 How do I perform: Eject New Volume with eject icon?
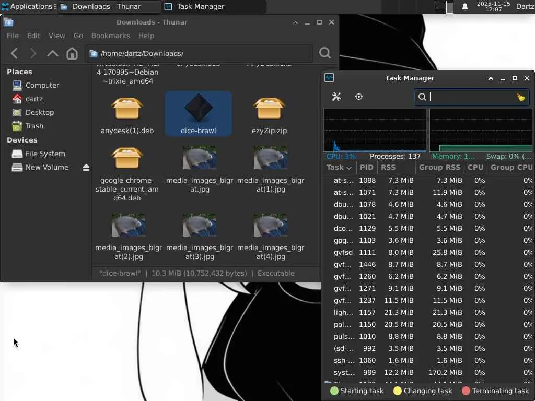tap(86, 168)
